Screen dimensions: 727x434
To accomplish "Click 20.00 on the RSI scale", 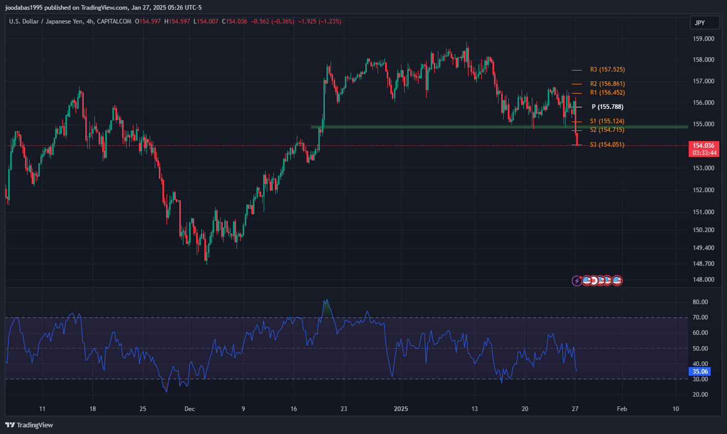I will [x=700, y=395].
